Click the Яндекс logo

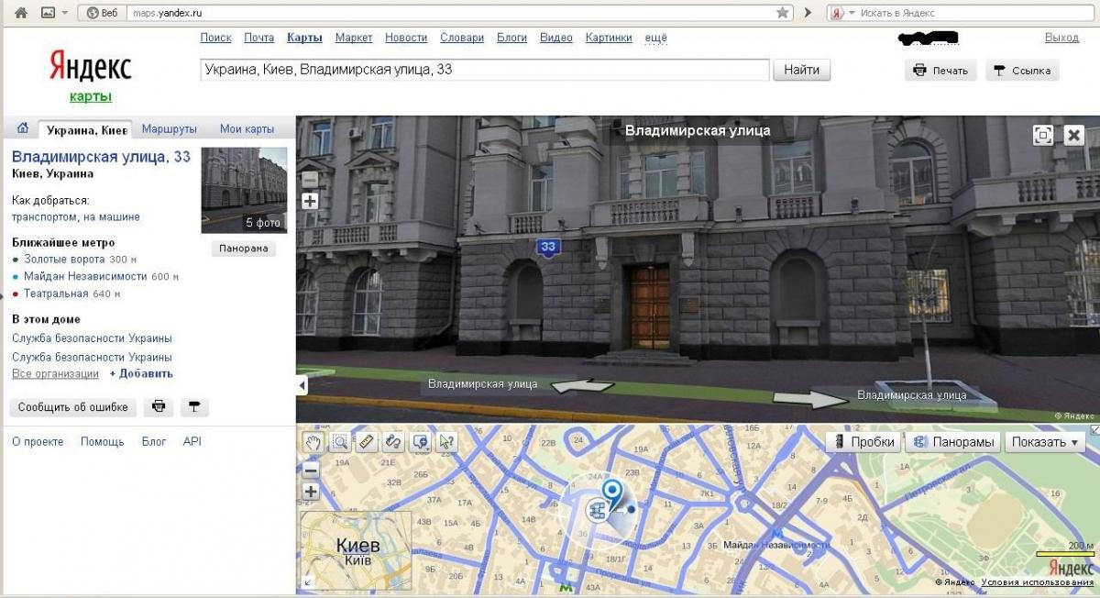click(x=90, y=67)
